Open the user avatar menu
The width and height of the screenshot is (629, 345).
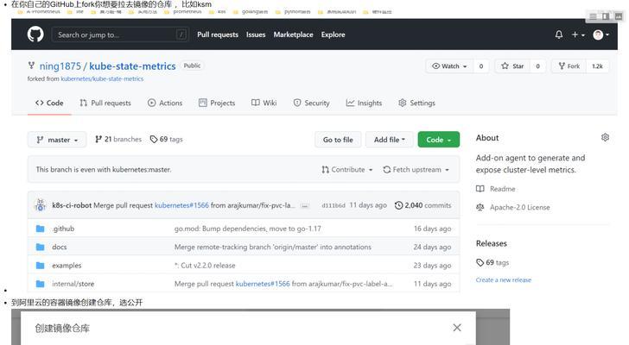pyautogui.click(x=601, y=34)
